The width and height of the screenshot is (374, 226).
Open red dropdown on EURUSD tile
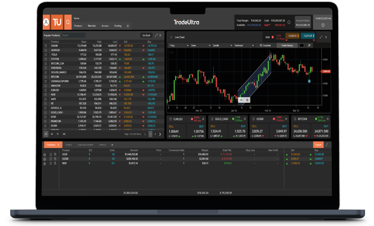192,119
